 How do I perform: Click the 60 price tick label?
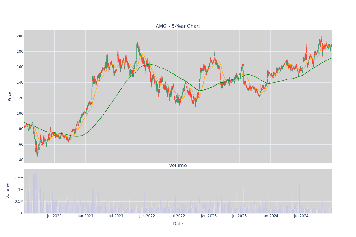coord(21,145)
